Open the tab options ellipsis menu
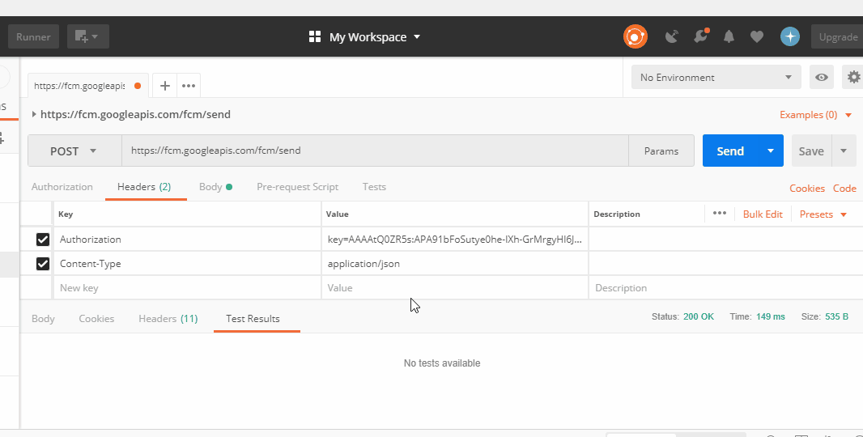This screenshot has height=437, width=863. pos(189,86)
